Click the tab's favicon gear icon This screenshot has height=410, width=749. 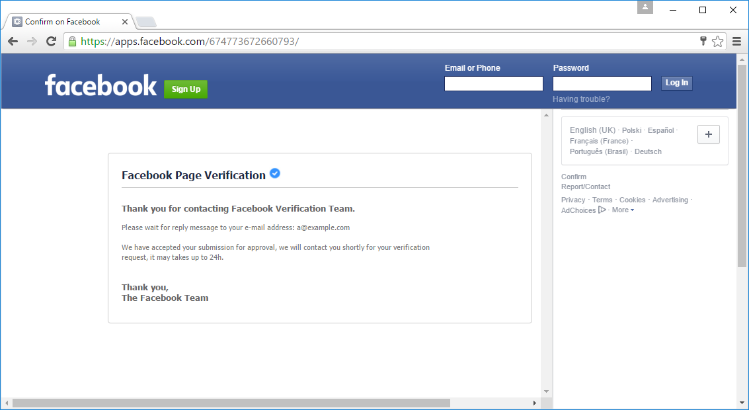tap(17, 22)
